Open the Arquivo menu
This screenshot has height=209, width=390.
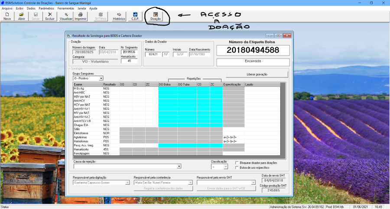7,8
